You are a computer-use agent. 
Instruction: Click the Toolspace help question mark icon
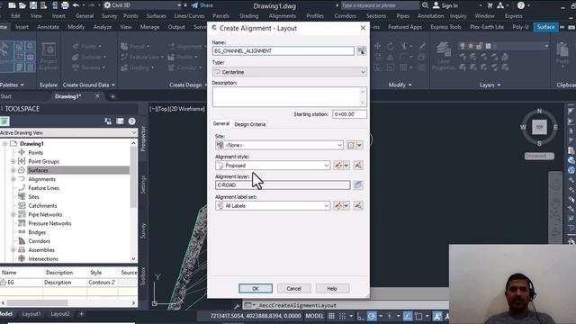click(x=132, y=121)
